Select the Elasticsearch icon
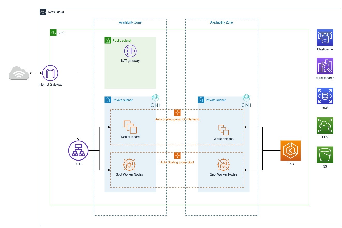This screenshot has height=228, width=342. pyautogui.click(x=325, y=66)
